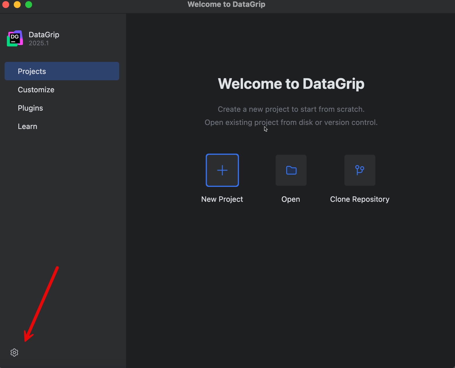Maximize the window with the green button
455x368 pixels.
tap(29, 4)
